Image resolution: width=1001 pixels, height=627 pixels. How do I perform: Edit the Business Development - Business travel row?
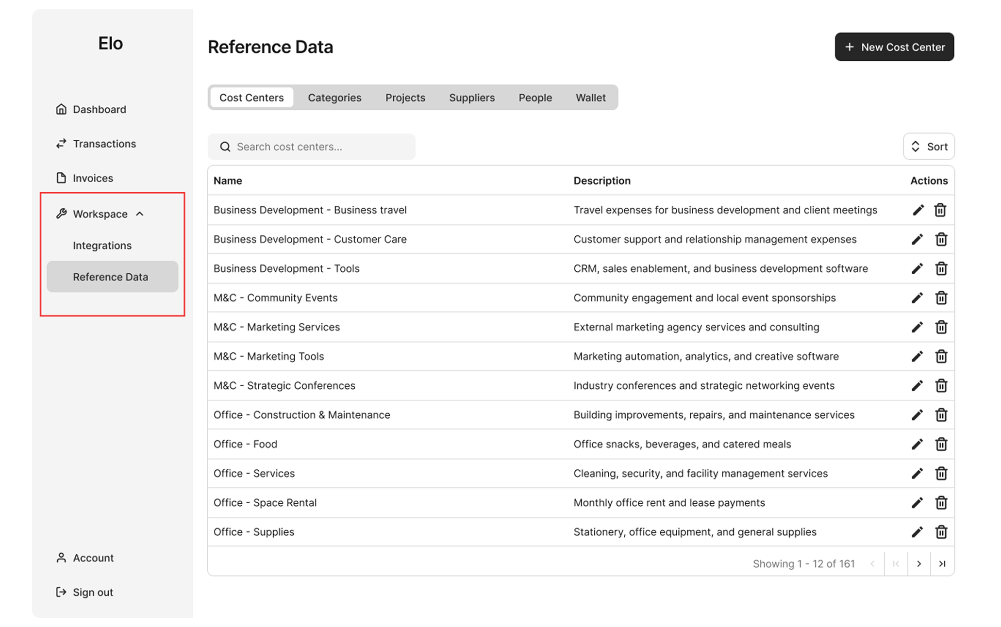tap(918, 210)
